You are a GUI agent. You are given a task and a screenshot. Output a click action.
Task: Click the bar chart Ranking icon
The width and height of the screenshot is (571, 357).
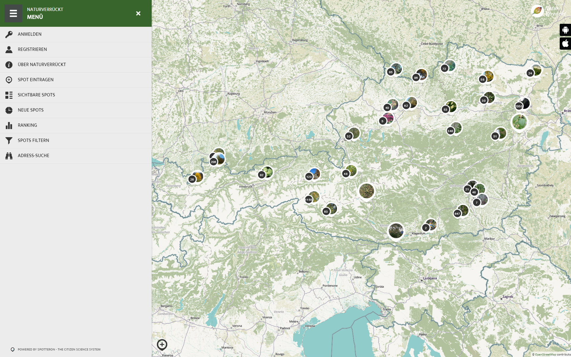[9, 125]
